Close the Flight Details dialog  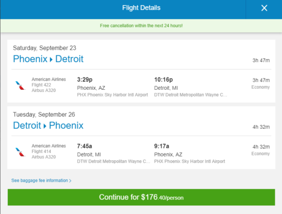coord(264,8)
